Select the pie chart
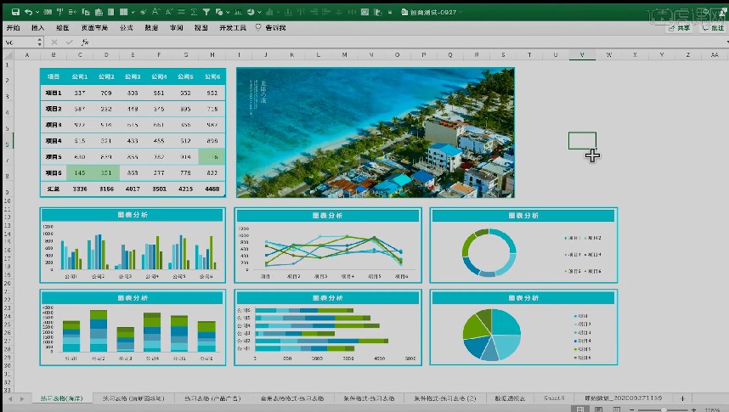 coord(523,327)
